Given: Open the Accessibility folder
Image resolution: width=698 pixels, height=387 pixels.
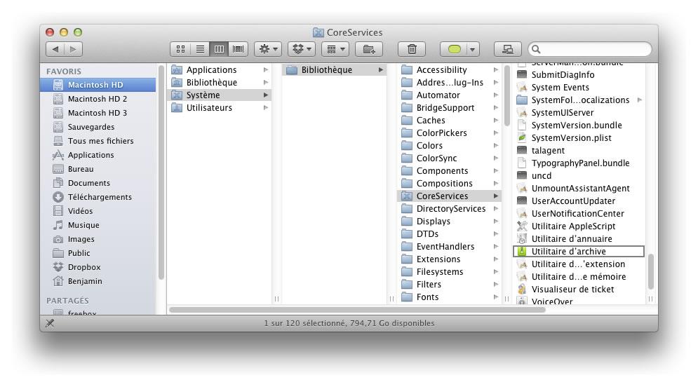Looking at the screenshot, I should (x=450, y=70).
